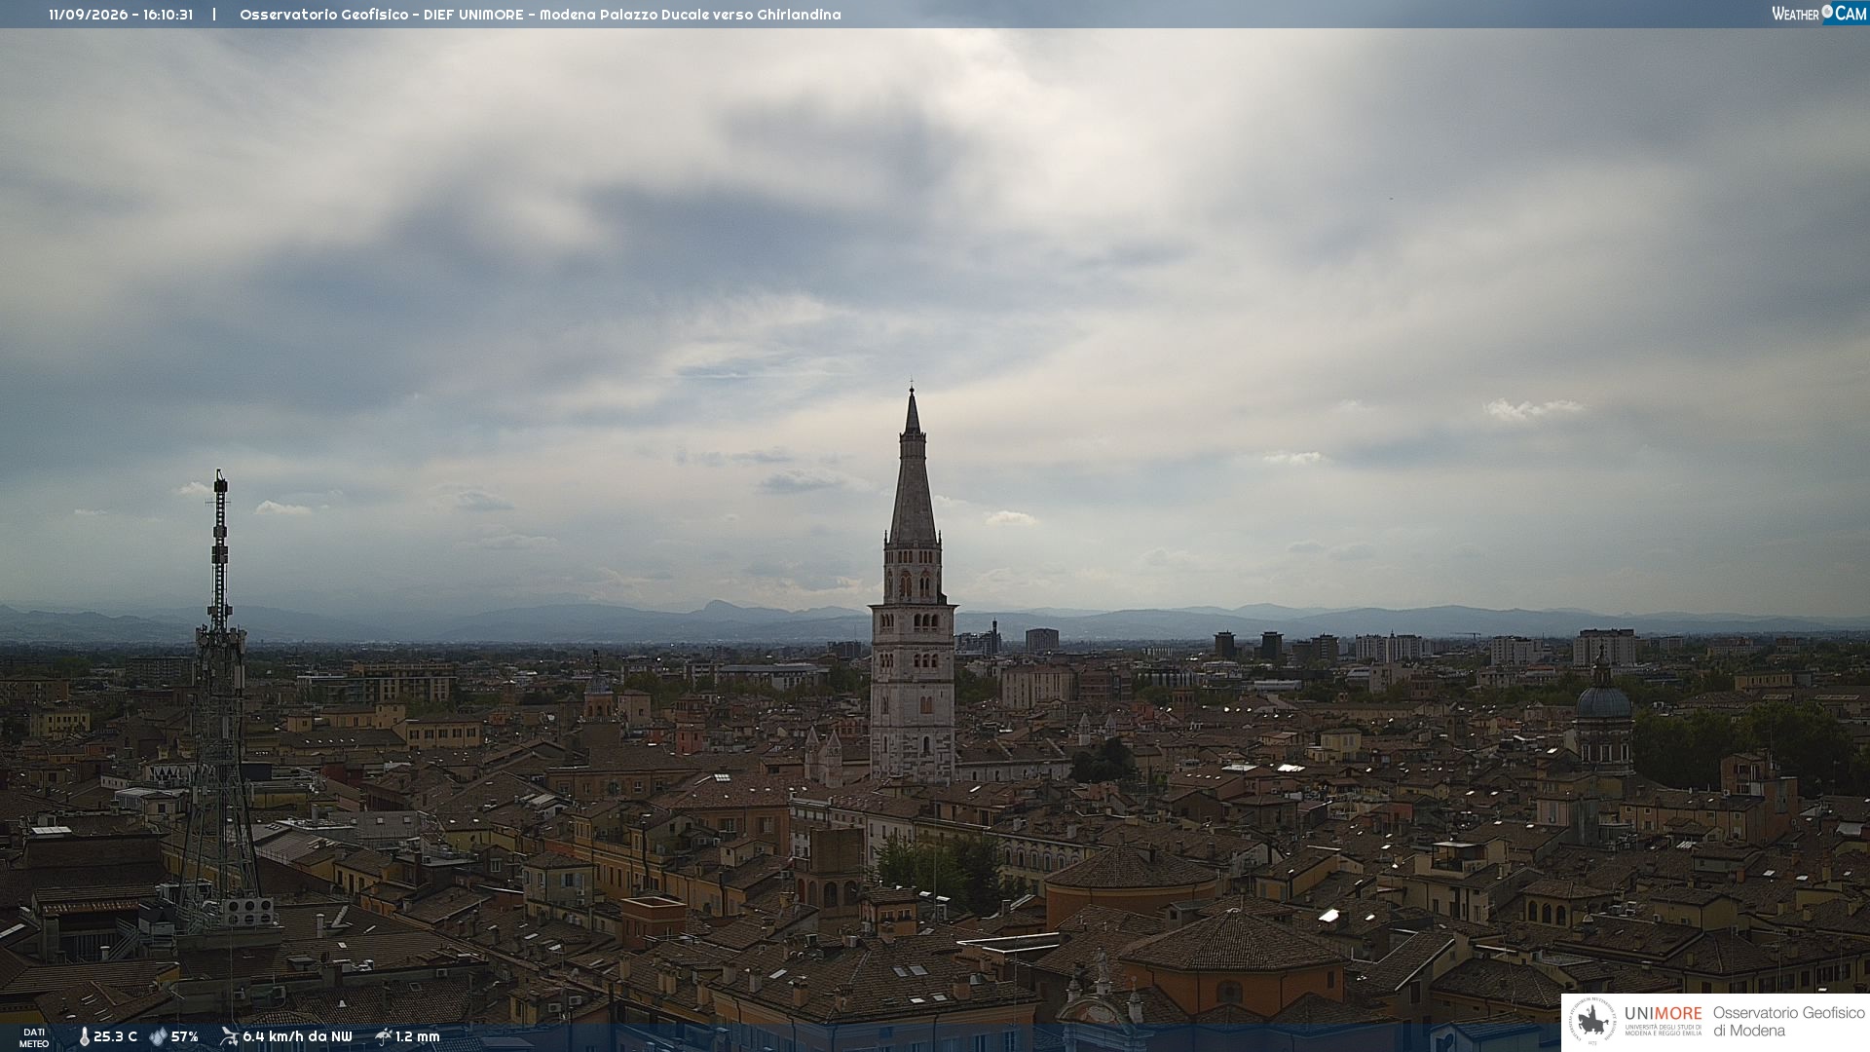Click the rain umbrella icon
The width and height of the screenshot is (1870, 1052).
pos(384,1036)
